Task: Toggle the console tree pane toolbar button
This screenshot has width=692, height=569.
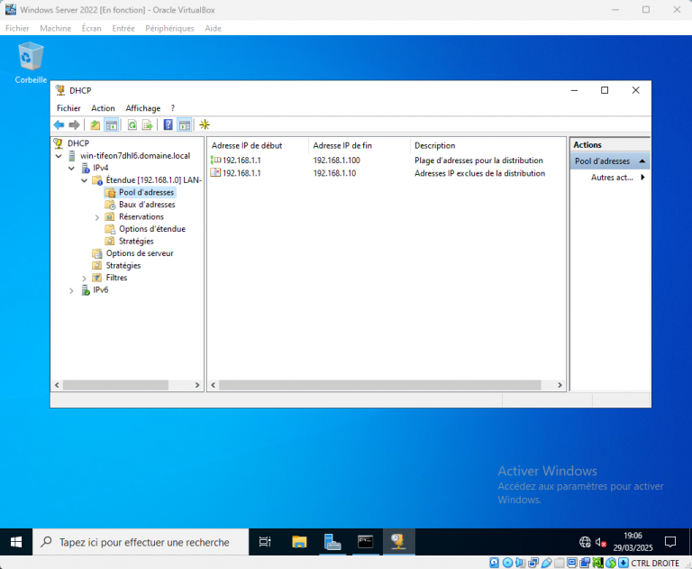Action: point(112,124)
